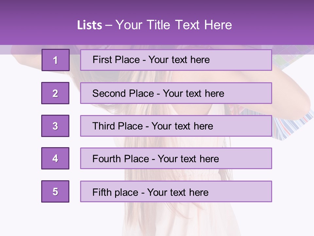Click the First Place text bar

pos(176,60)
